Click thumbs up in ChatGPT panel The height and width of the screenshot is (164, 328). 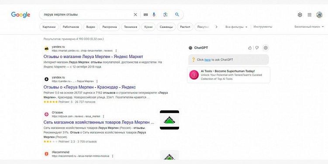pyautogui.click(x=250, y=48)
